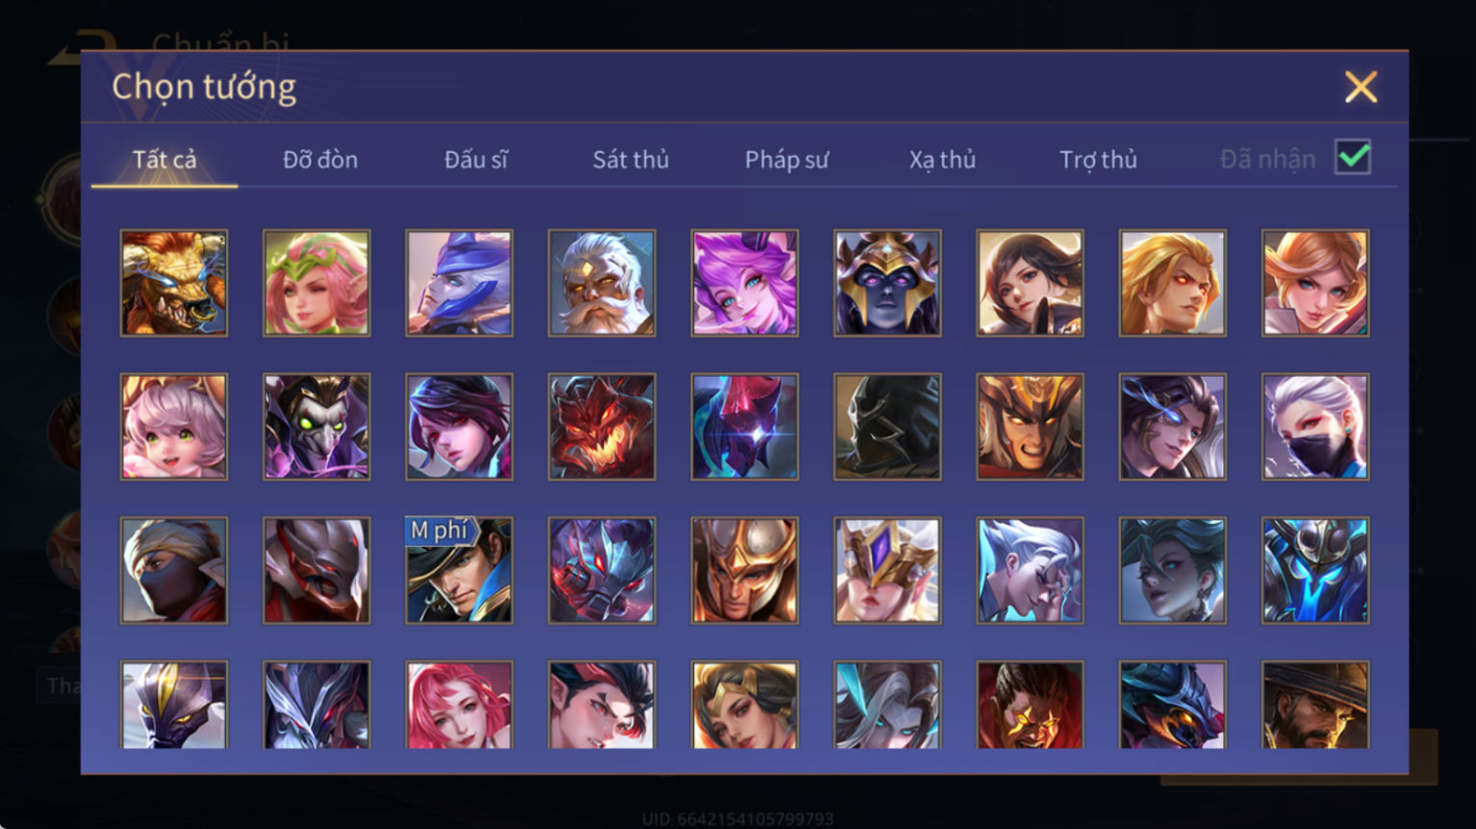Select the green-eyed jester hero portrait
1476x829 pixels.
[x=317, y=427]
